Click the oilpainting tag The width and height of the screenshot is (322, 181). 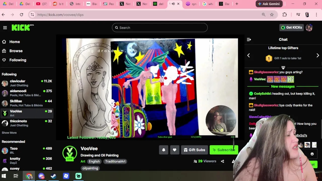pos(90,168)
